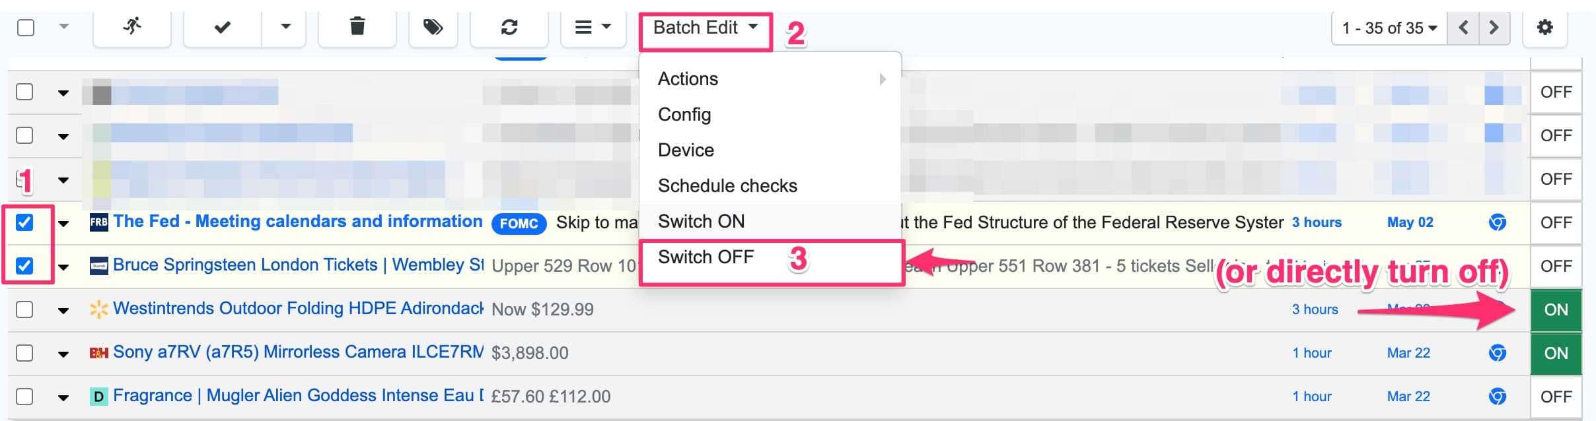Click the FOMC tag badge
This screenshot has width=1596, height=421.
pyautogui.click(x=519, y=224)
